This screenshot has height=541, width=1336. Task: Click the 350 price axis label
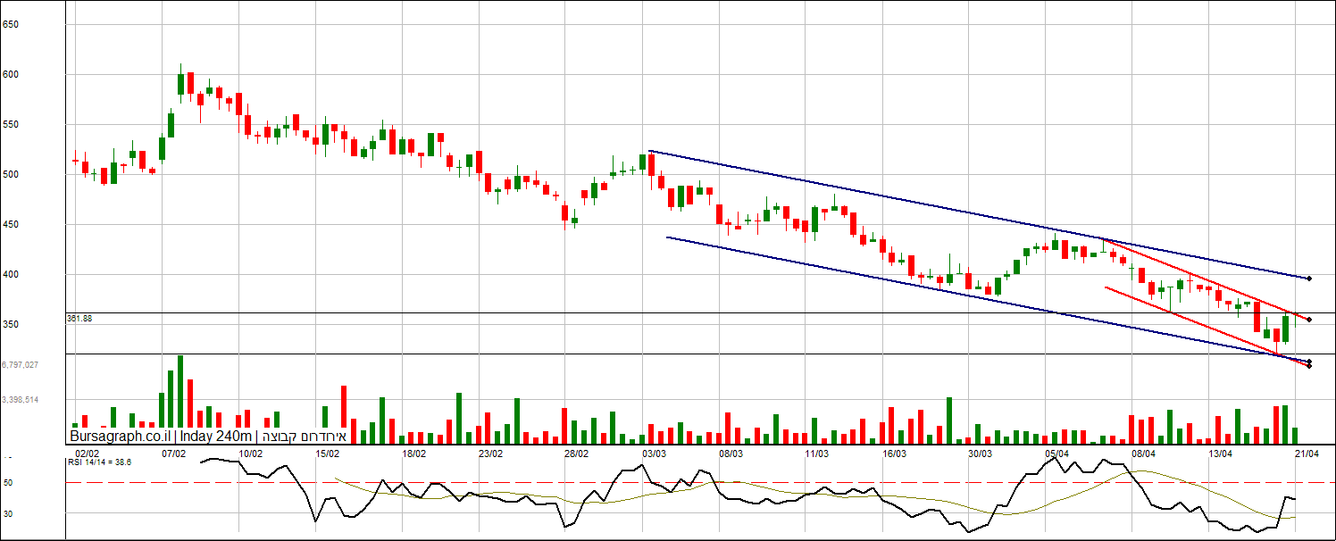10,325
